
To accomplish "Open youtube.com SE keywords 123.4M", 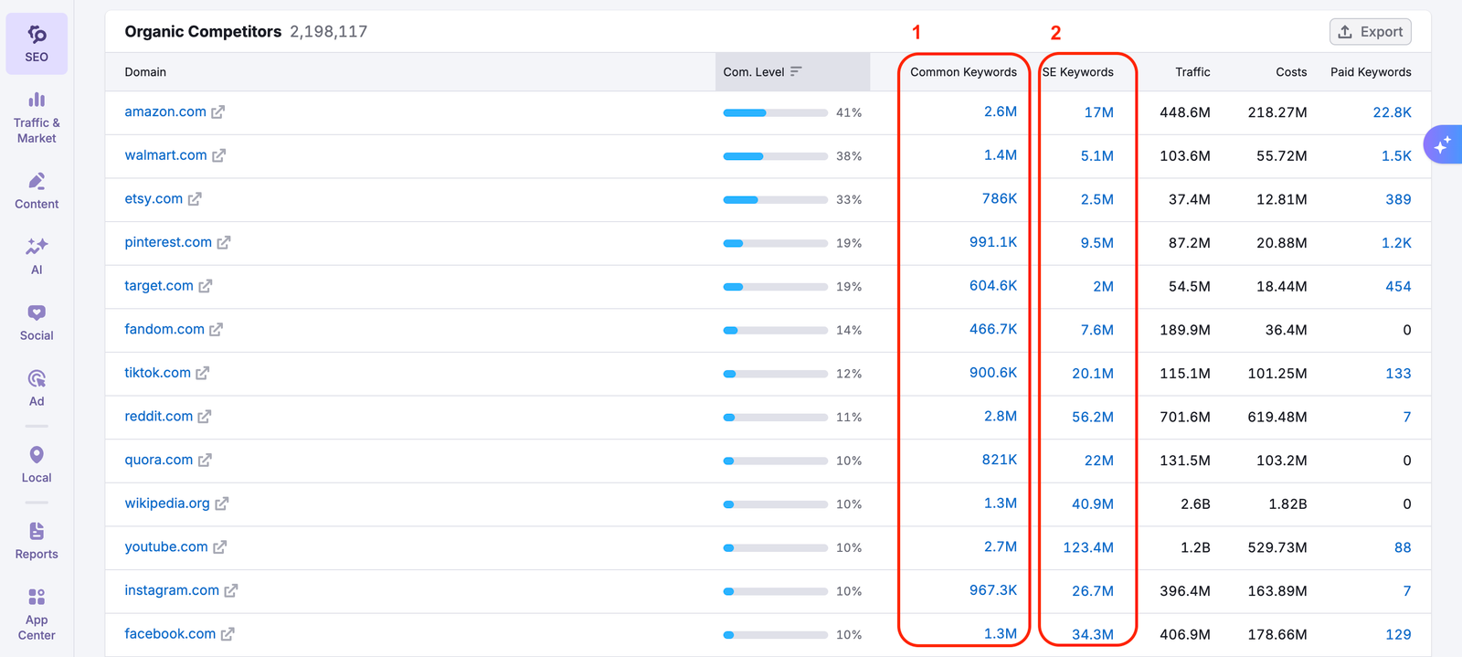I will [x=1088, y=547].
